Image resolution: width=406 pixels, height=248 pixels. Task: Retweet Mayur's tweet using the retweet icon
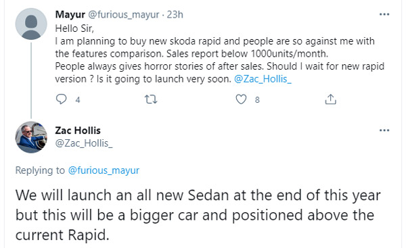[151, 99]
